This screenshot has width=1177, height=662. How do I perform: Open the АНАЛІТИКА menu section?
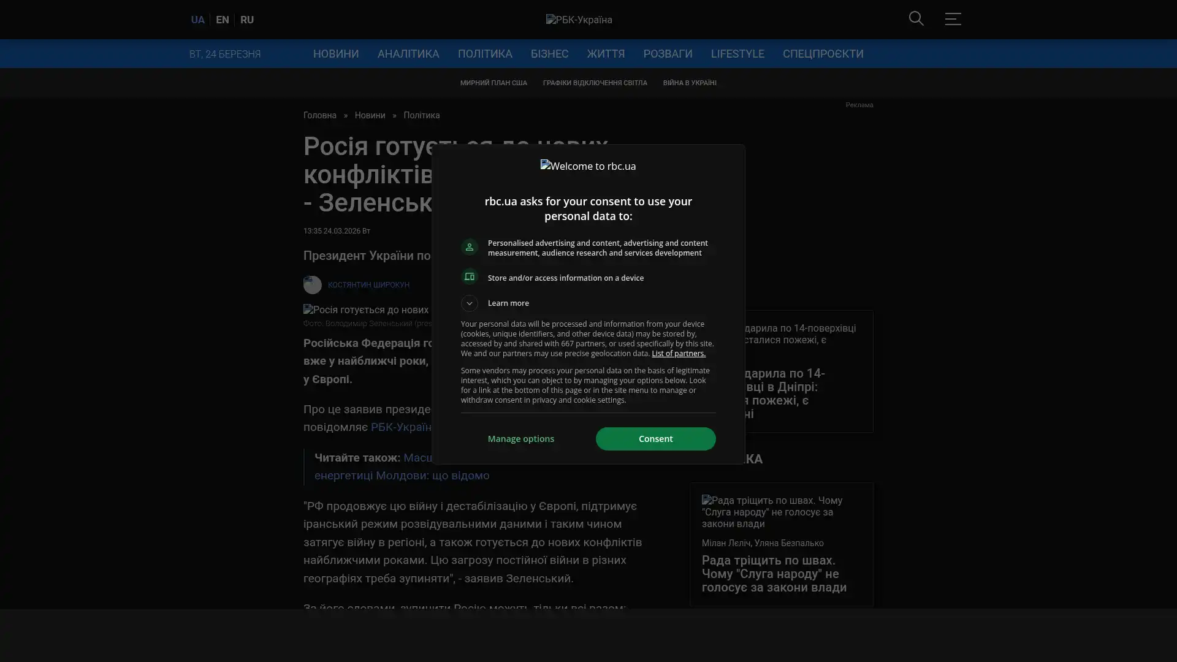pos(408,54)
